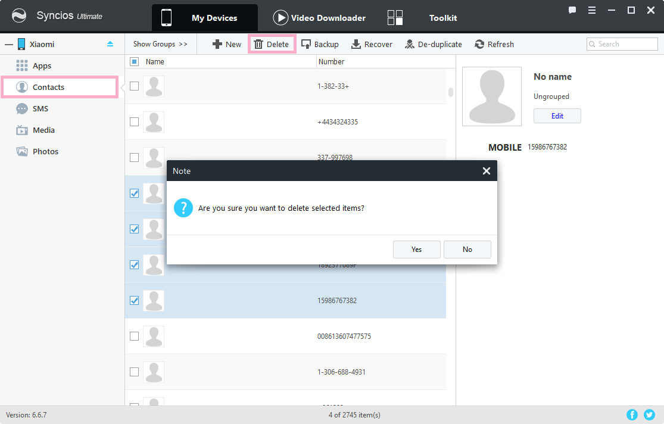
Task: Confirm deletion with Yes button
Action: (417, 250)
